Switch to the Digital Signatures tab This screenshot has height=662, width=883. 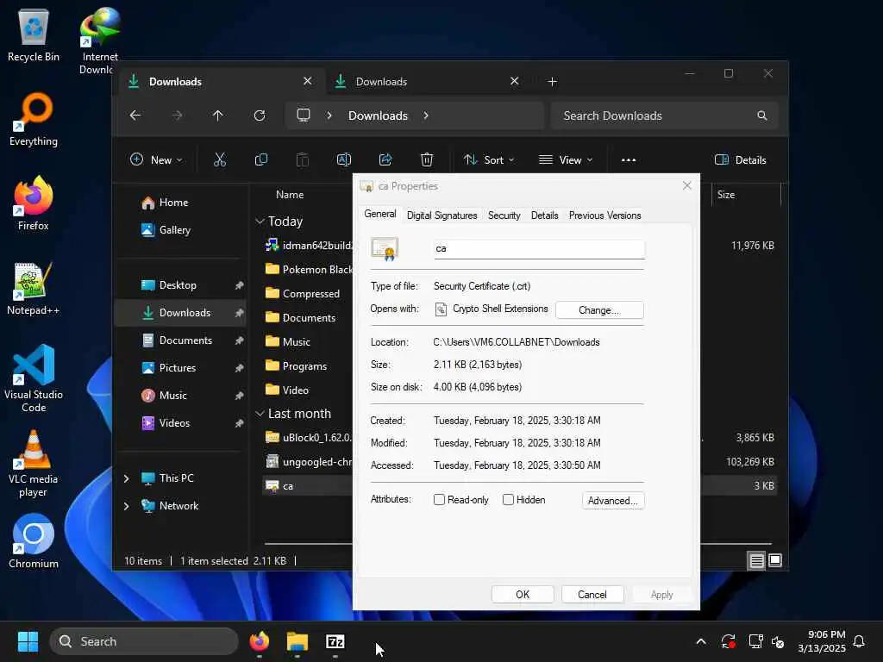pyautogui.click(x=441, y=215)
